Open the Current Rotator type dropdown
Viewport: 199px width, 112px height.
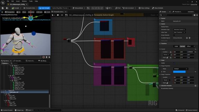166,55
